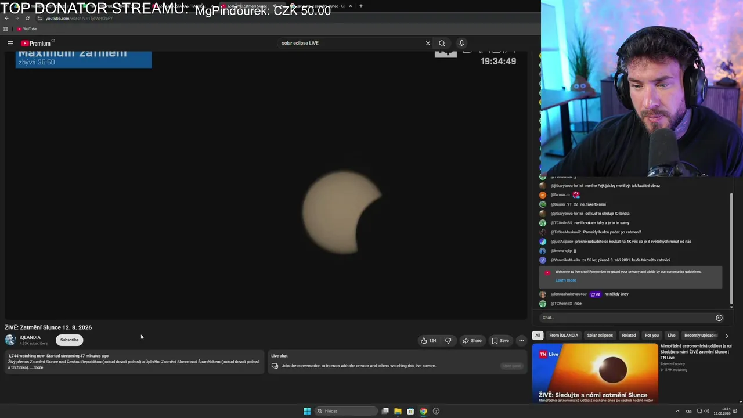Go to YouTube Premium home logo
The width and height of the screenshot is (743, 418).
coord(36,43)
